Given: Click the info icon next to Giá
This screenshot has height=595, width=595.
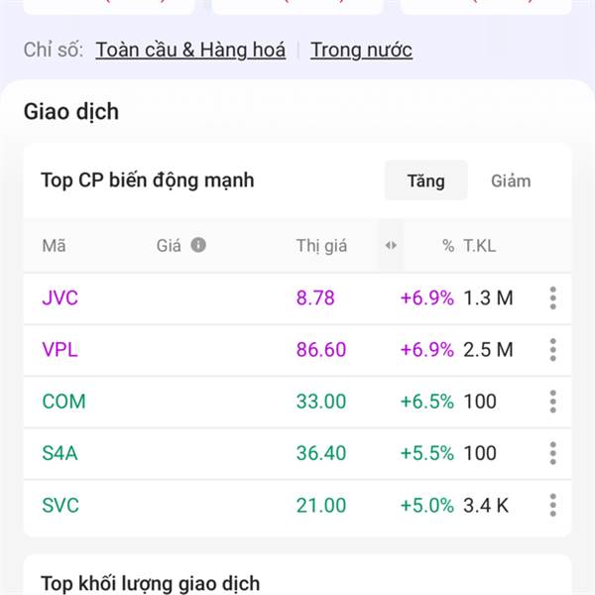Looking at the screenshot, I should point(198,245).
